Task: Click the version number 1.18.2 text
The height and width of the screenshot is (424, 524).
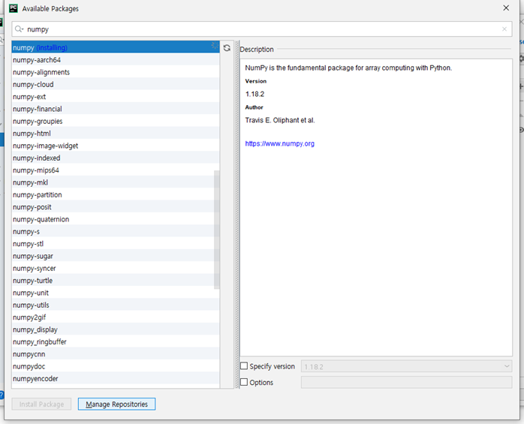Action: click(x=254, y=94)
